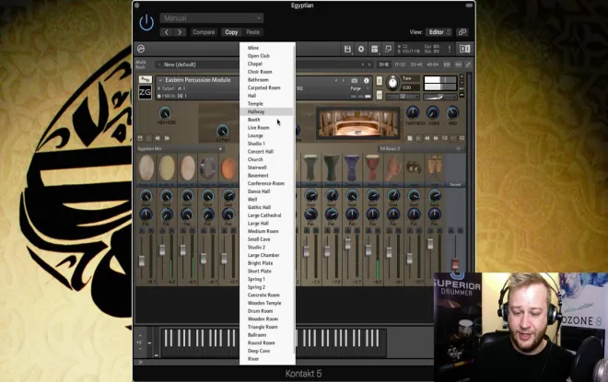Click the finger cymbals instrument icon

coord(414,168)
